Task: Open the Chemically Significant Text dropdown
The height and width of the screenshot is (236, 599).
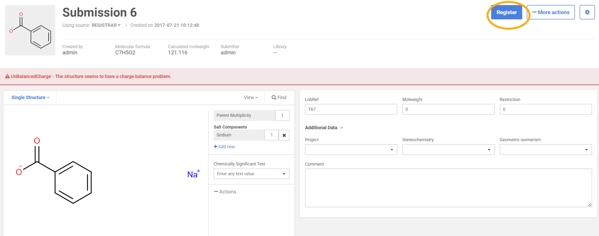Action: coord(251,174)
